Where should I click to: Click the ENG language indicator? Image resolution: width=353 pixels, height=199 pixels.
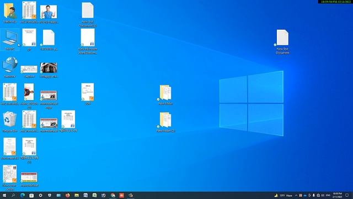point(328,195)
